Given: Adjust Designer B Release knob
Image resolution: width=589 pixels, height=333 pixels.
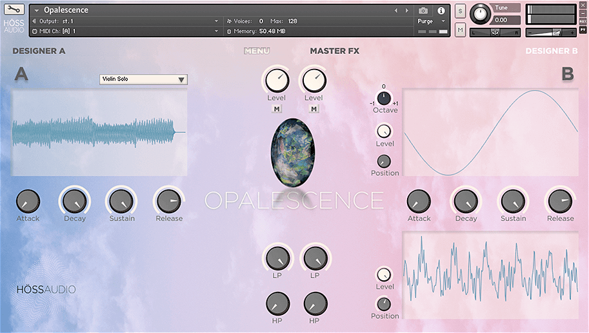Looking at the screenshot, I should tap(560, 201).
